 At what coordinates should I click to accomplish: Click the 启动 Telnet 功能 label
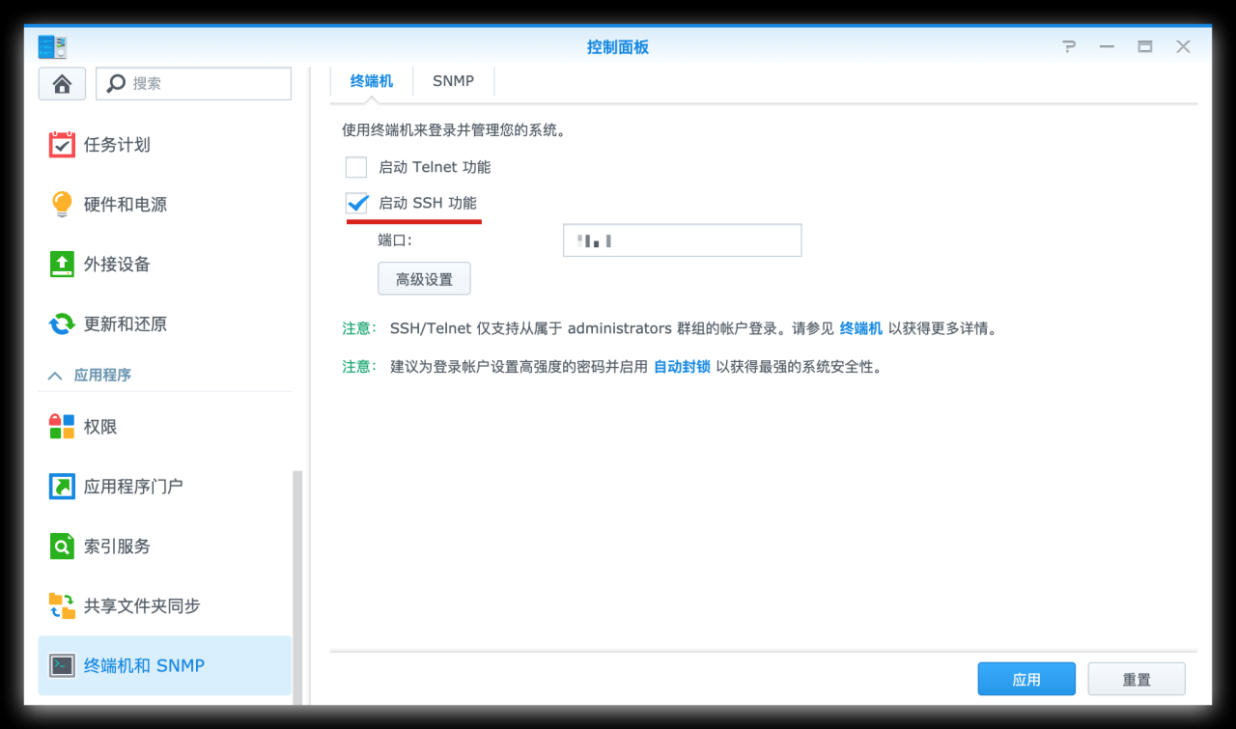click(435, 167)
